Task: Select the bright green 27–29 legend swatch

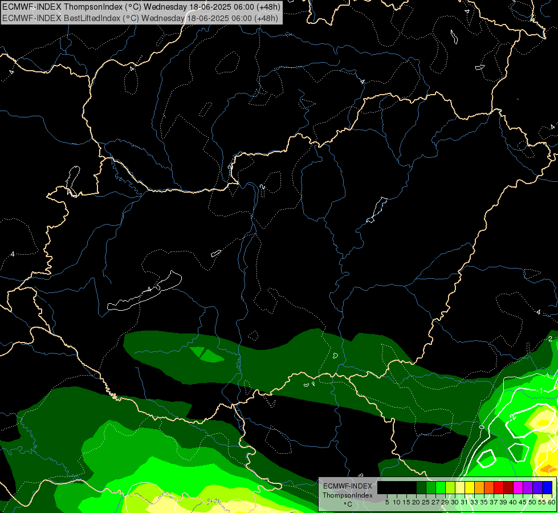Action: (441, 487)
